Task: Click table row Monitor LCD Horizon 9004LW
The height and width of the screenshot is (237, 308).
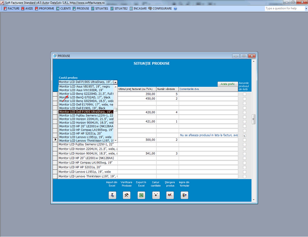Action: (x=88, y=154)
